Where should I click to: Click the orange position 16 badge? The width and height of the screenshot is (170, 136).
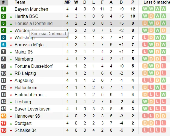pos(4,116)
